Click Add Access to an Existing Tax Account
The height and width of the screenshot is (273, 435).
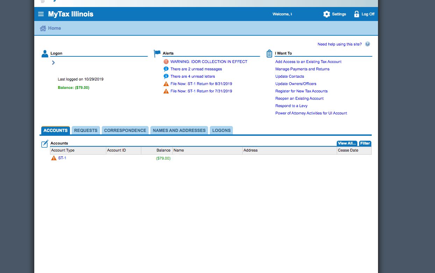(308, 62)
